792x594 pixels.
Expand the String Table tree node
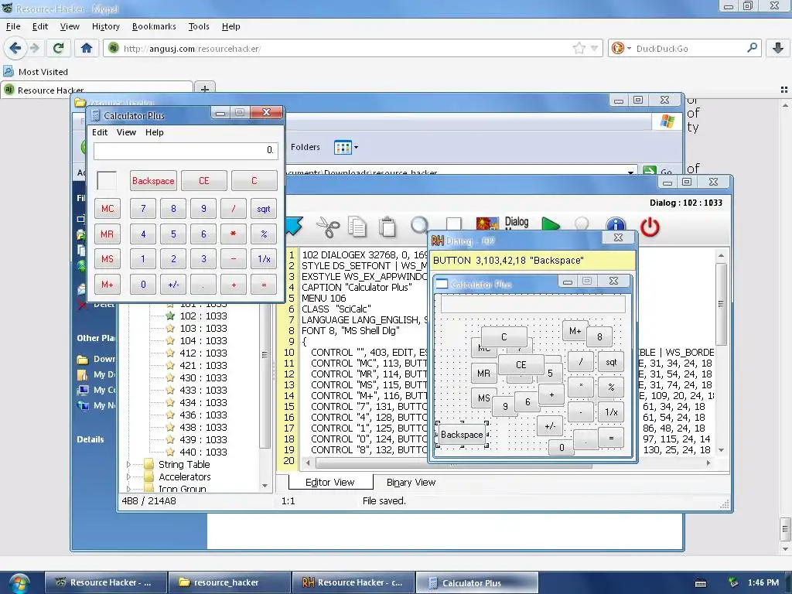[x=128, y=464]
